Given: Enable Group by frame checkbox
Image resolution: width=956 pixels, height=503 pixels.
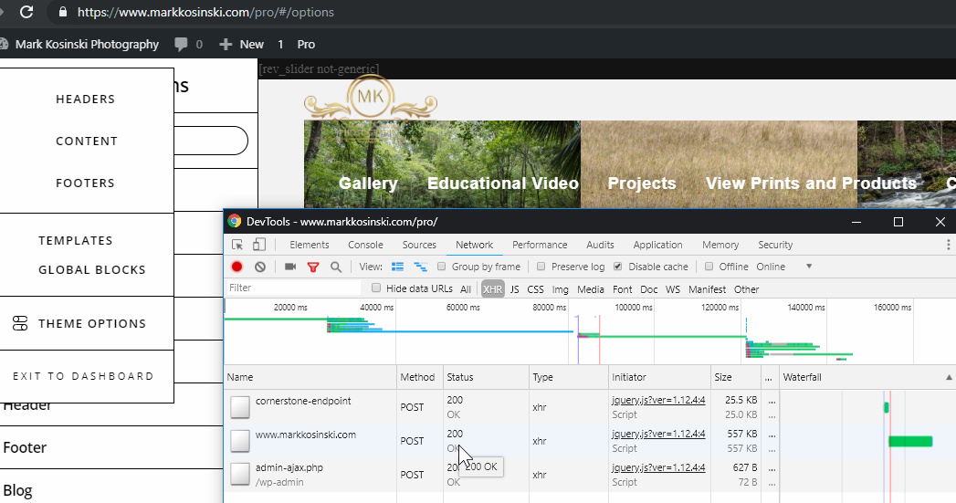Looking at the screenshot, I should (441, 267).
